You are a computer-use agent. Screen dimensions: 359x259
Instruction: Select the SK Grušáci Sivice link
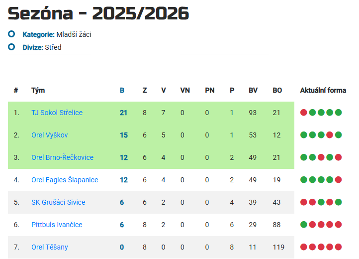point(58,202)
